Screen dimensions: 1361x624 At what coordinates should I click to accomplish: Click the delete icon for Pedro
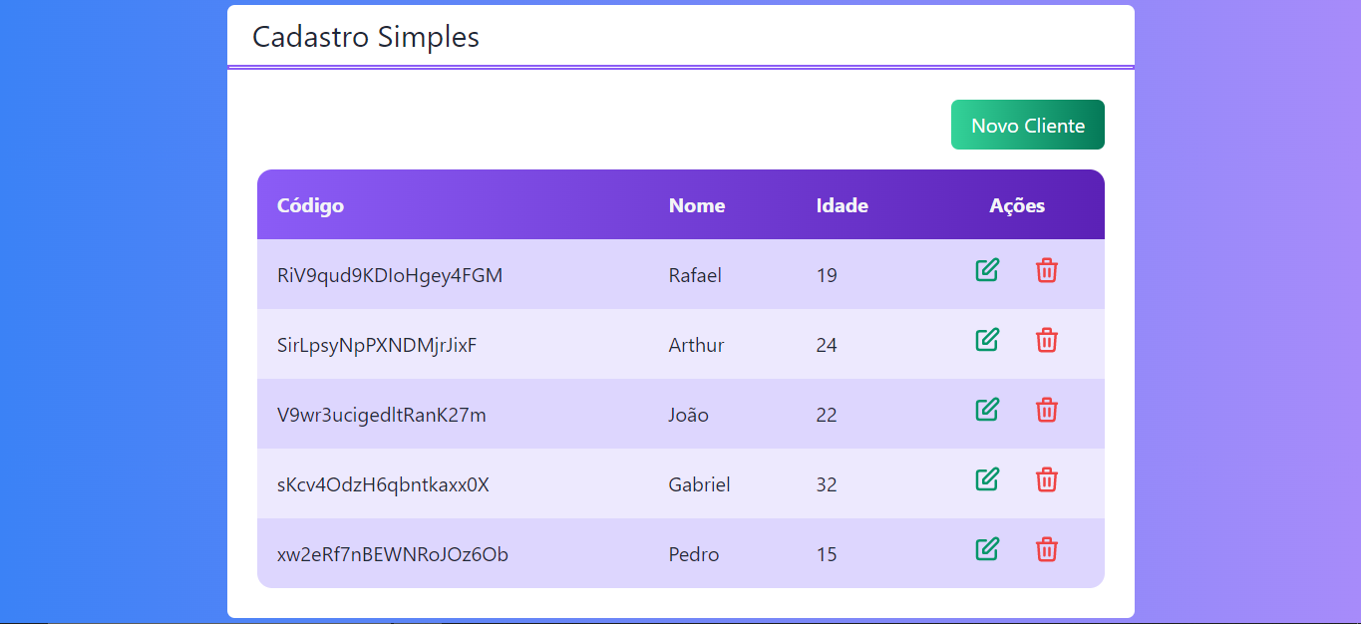1047,548
